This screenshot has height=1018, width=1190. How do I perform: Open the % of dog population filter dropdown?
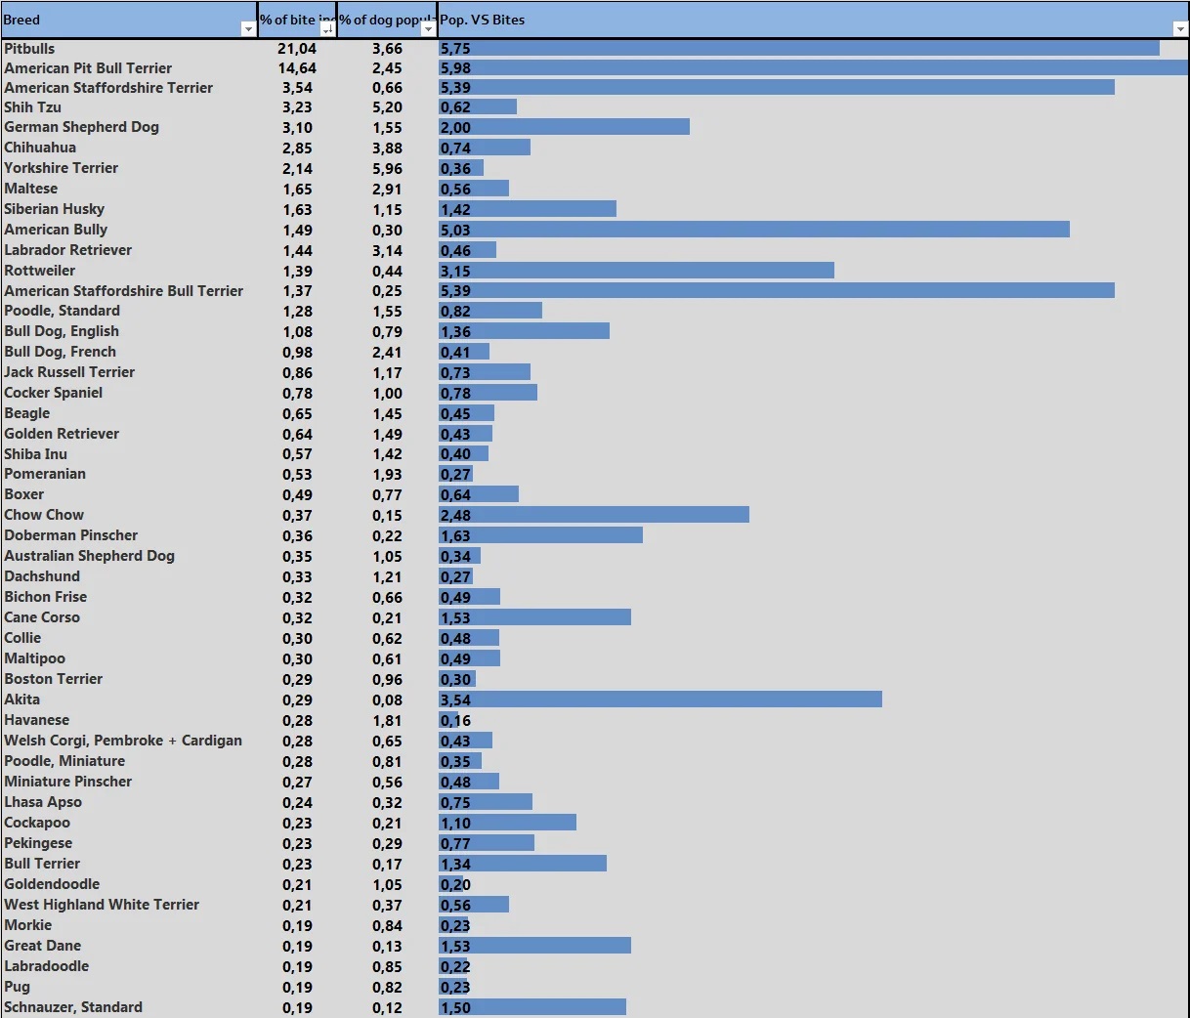428,29
